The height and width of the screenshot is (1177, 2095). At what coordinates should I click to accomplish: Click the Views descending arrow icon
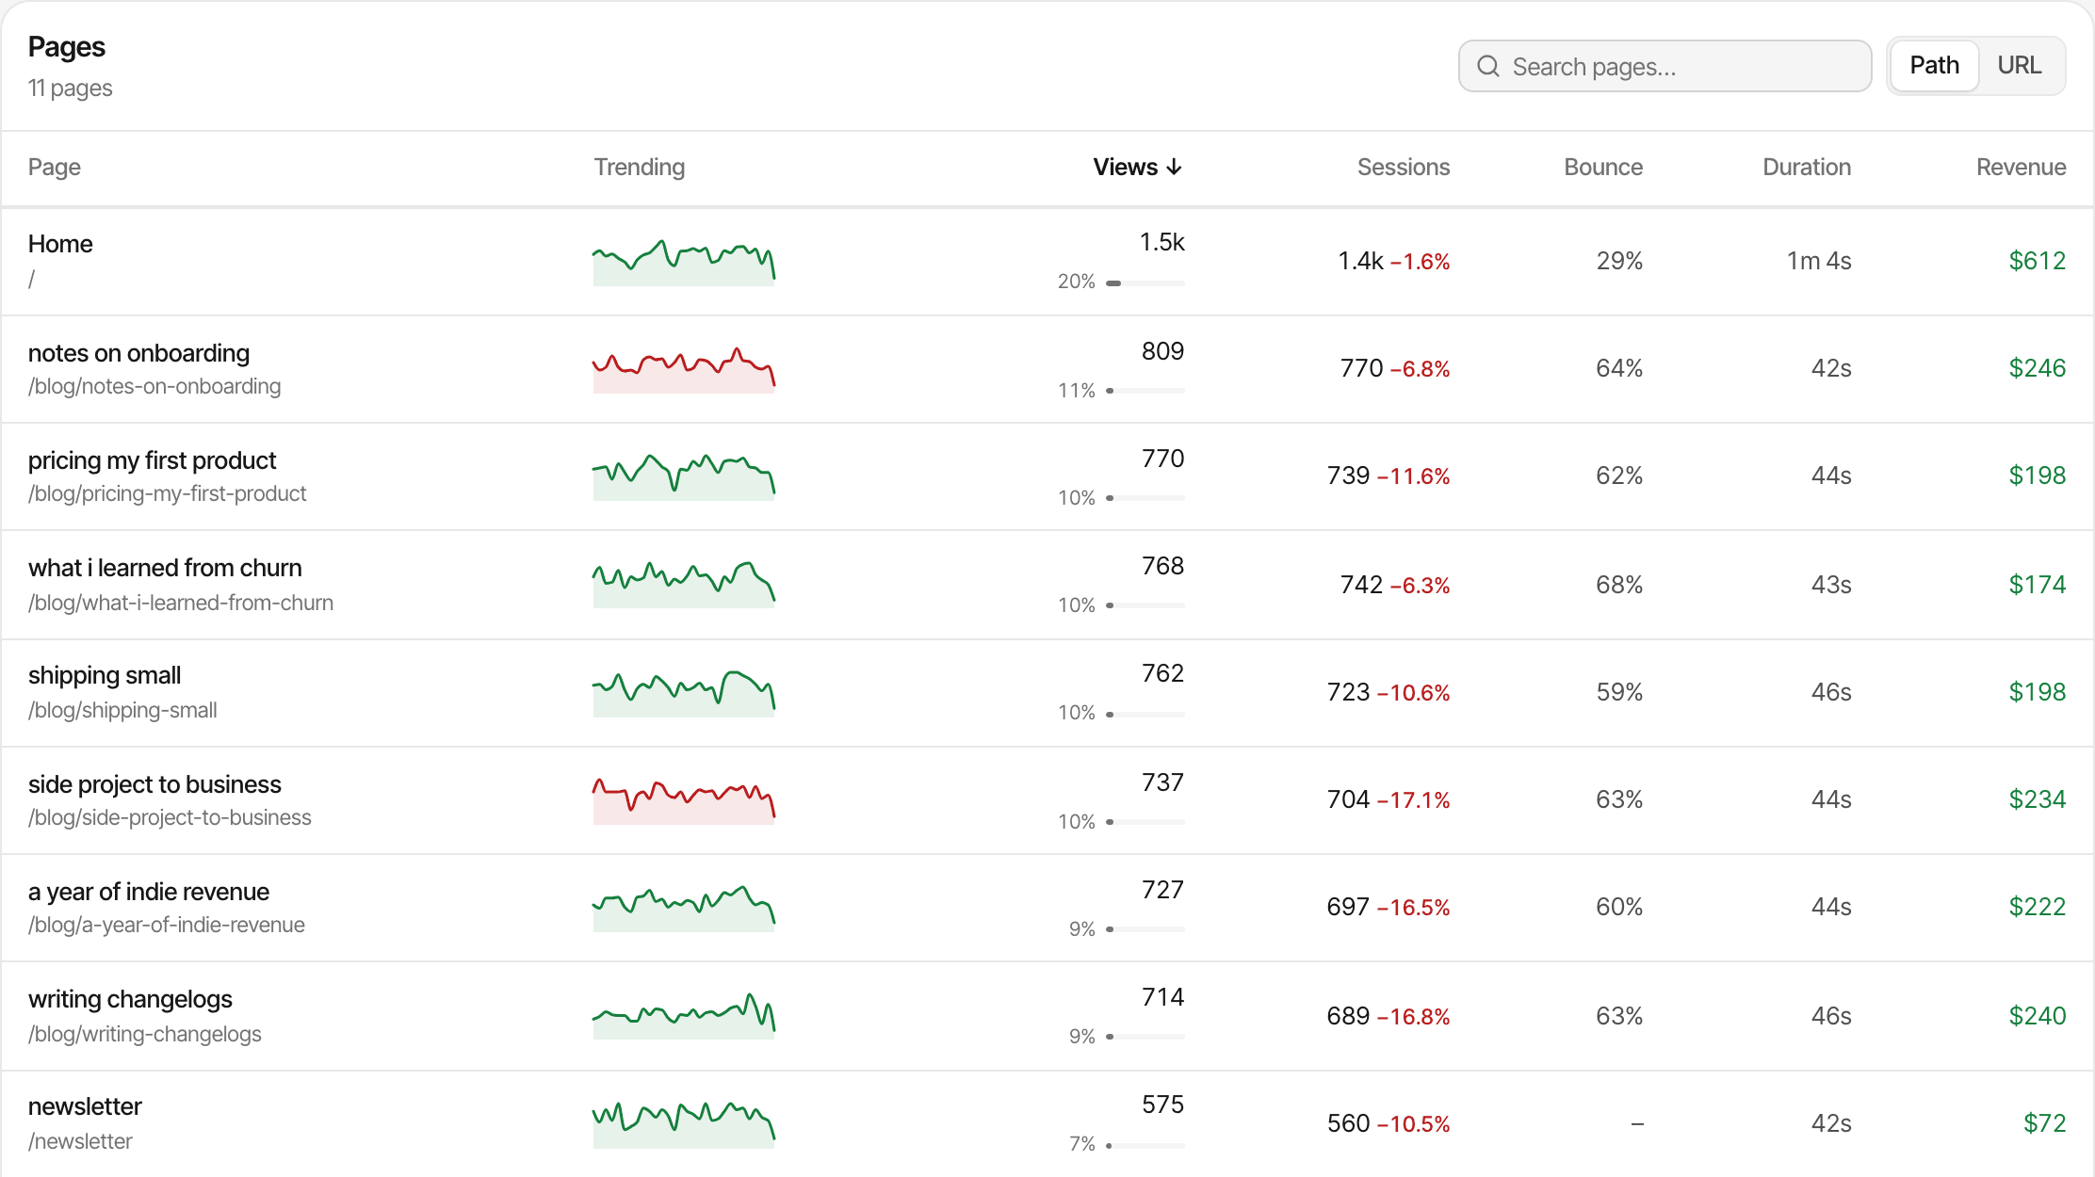pos(1174,168)
